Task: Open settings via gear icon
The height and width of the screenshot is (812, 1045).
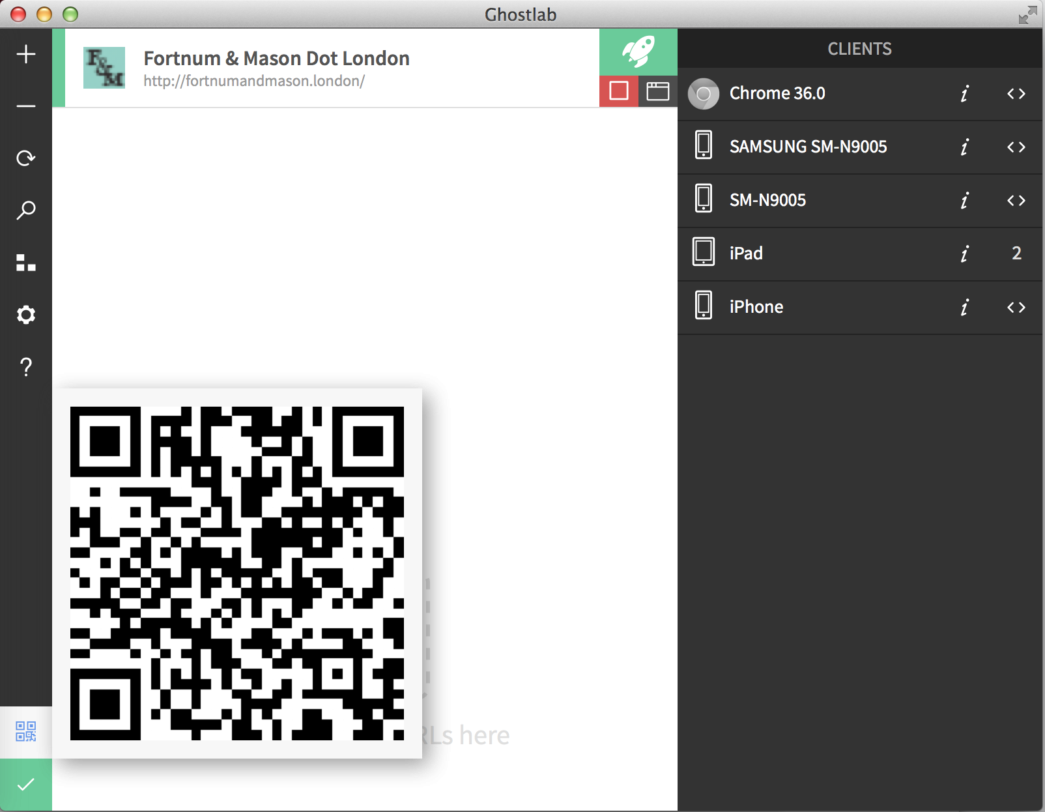Action: click(26, 315)
